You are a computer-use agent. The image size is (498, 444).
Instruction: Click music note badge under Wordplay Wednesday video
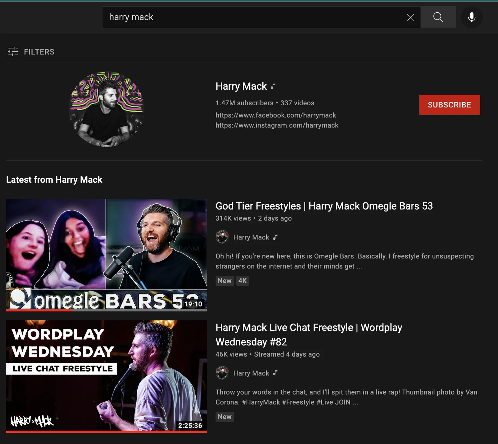click(275, 373)
